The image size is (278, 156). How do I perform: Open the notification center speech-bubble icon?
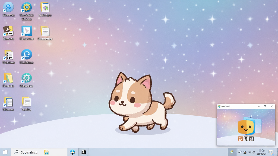tap(271, 152)
